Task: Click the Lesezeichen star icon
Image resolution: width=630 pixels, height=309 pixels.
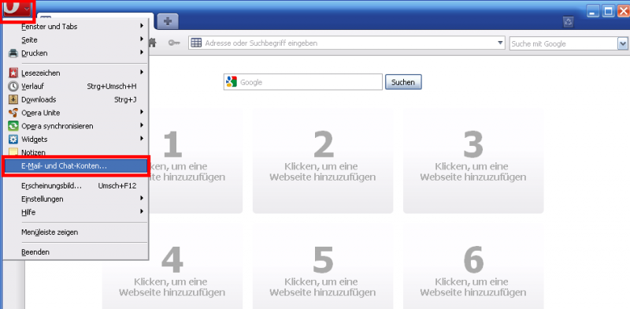Action: tap(13, 73)
